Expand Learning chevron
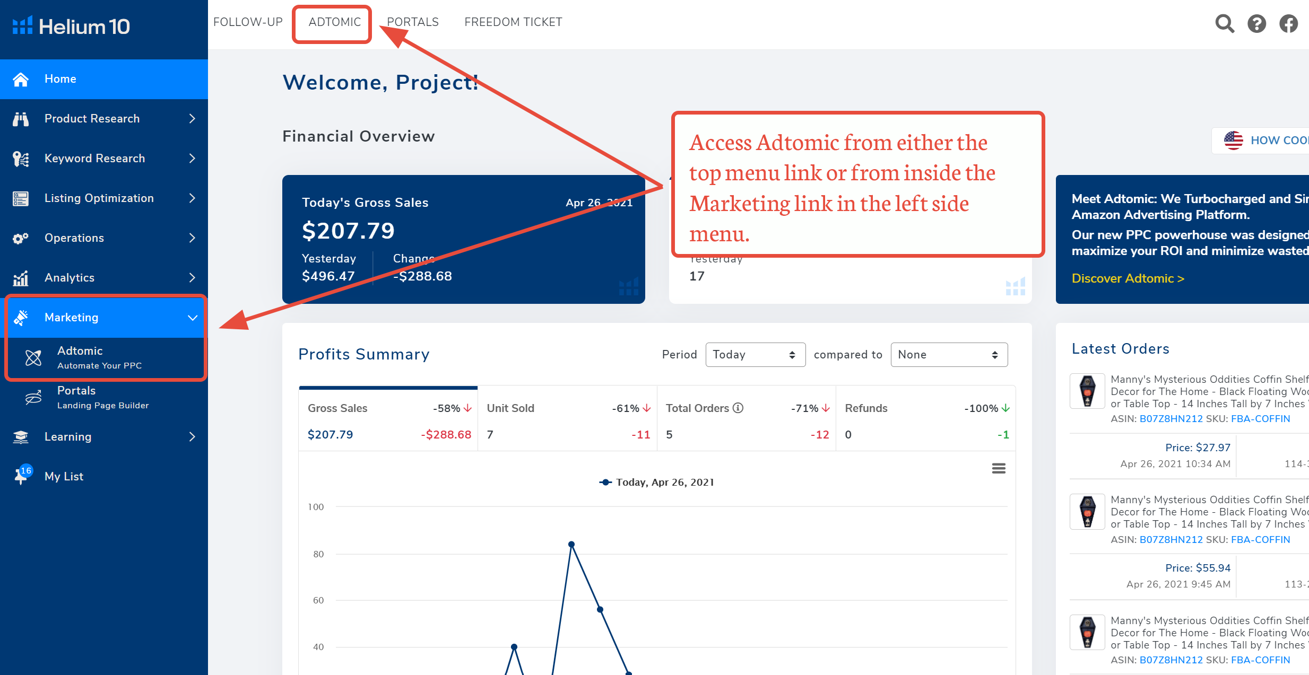Viewport: 1309px width, 675px height. point(192,437)
